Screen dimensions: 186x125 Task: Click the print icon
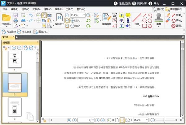click(x=15, y=20)
